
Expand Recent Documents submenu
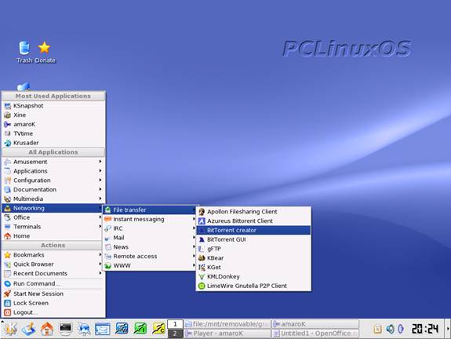(53, 273)
